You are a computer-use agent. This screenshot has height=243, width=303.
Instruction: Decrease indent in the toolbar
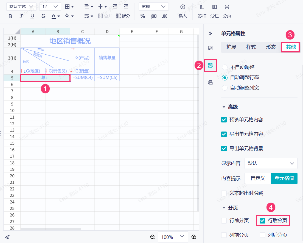(x=115, y=7)
